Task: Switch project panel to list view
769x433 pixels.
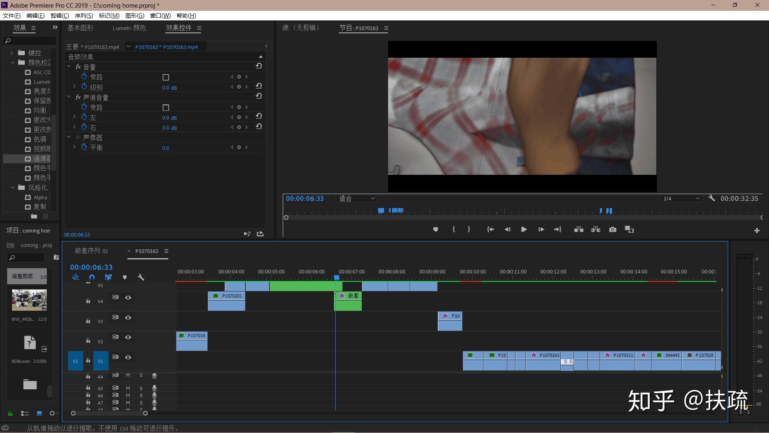Action: click(x=25, y=413)
